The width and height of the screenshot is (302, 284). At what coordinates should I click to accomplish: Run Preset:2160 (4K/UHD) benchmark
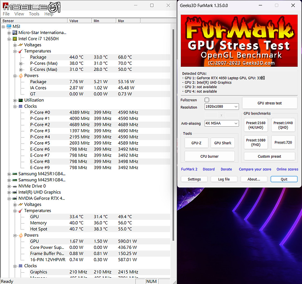256,125
